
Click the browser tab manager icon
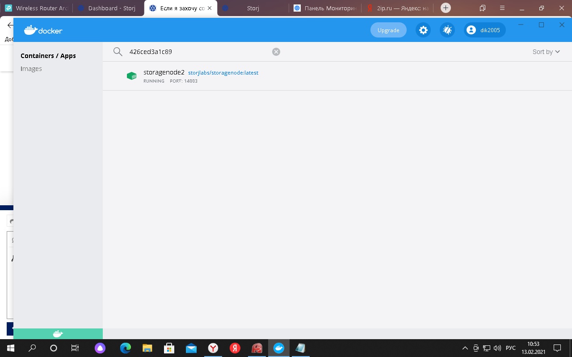pos(483,8)
